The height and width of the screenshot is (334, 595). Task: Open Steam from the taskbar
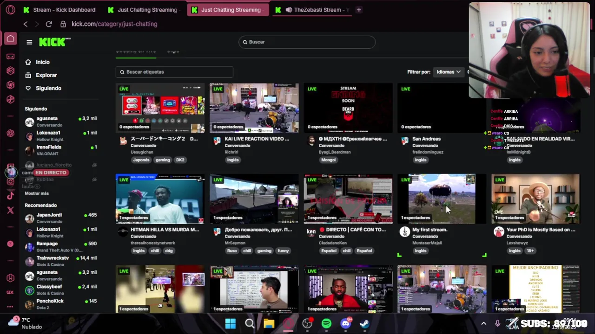point(364,323)
